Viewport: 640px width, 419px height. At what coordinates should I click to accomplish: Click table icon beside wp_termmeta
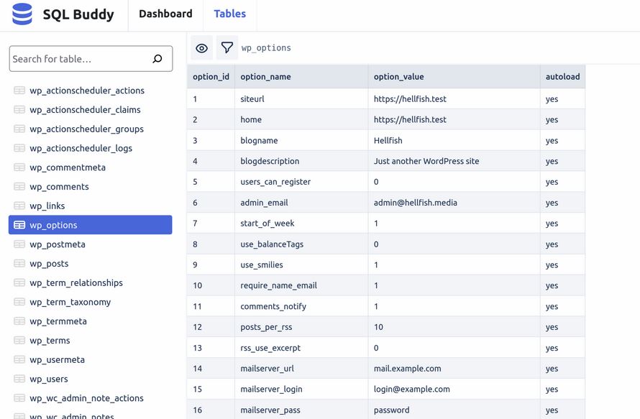[x=19, y=321]
